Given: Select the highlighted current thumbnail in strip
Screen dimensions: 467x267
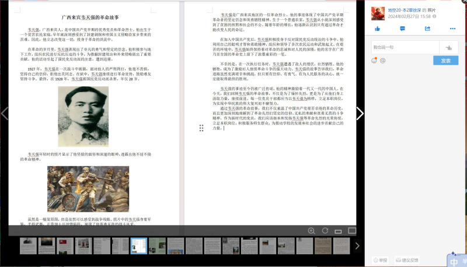Looking at the screenshot, I should [138, 245].
